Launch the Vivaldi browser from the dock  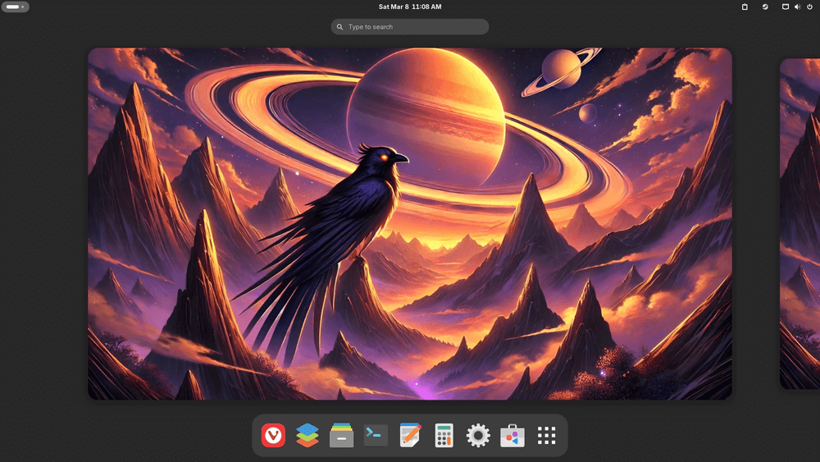click(273, 436)
